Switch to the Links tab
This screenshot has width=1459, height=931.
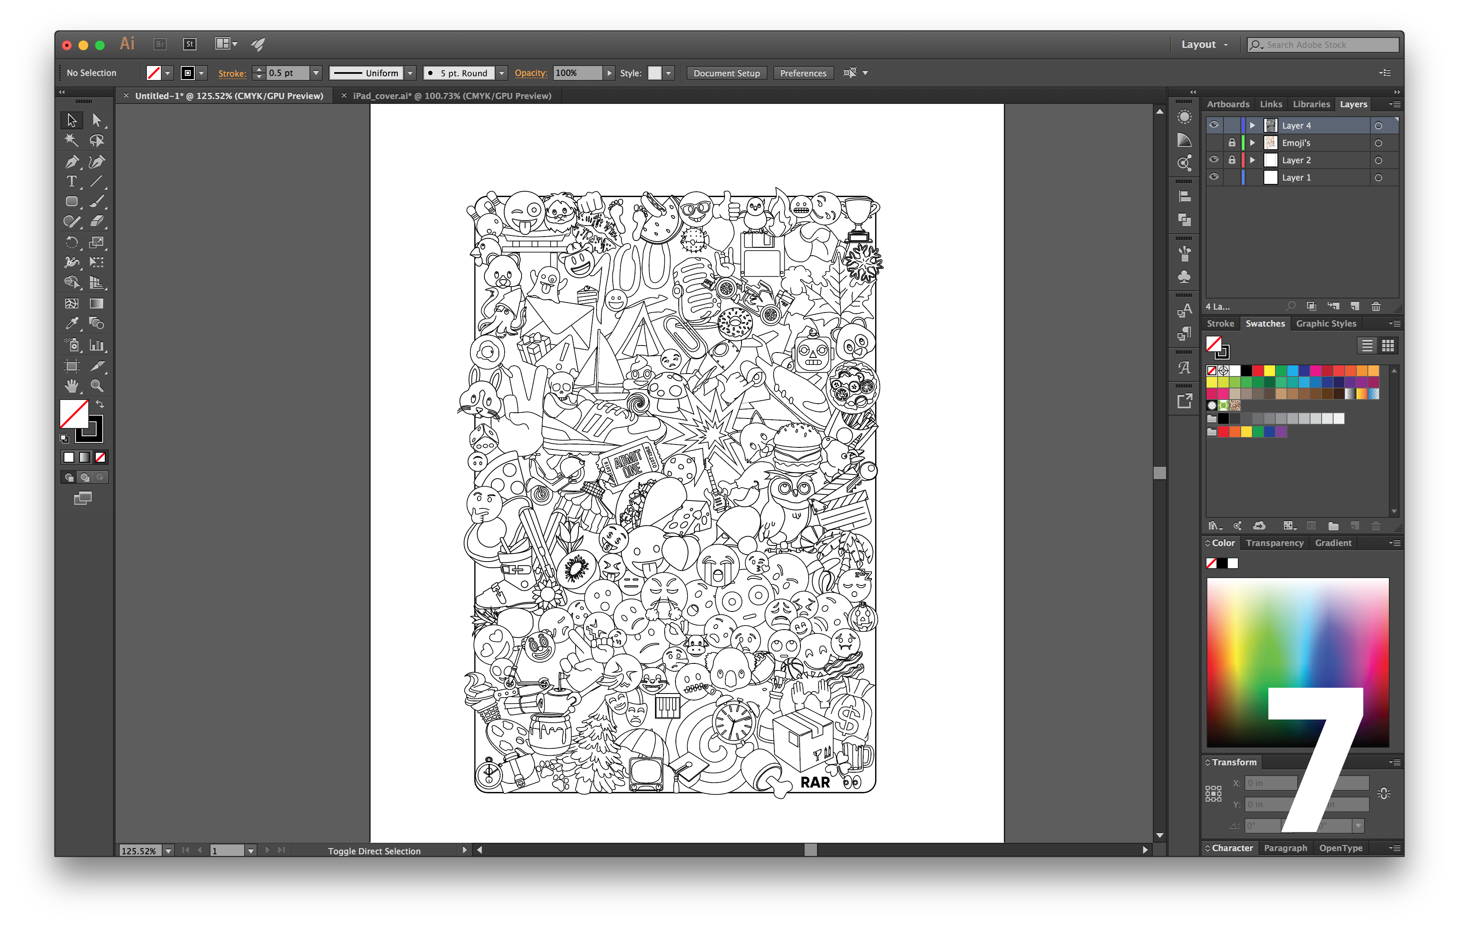pyautogui.click(x=1270, y=104)
